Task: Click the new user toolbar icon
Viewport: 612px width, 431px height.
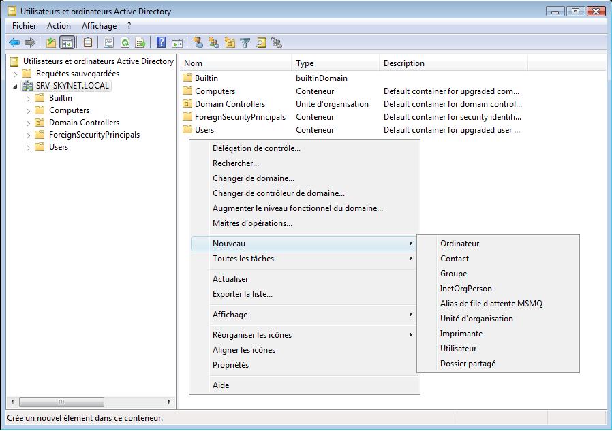Action: (198, 42)
